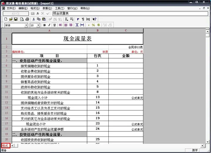The image size is (211, 153).
Task: Click the log toolbar icon
Action: (x=88, y=19)
